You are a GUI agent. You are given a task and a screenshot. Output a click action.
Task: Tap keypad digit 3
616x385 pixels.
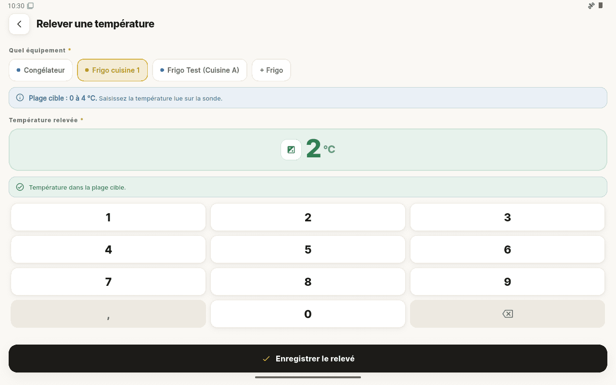pos(507,217)
